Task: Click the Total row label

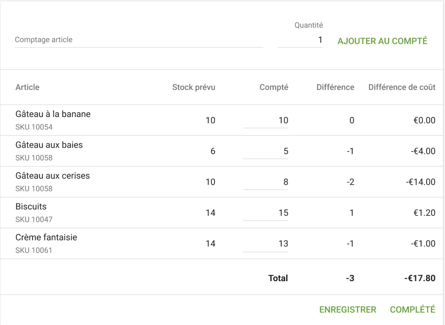Action: 278,278
